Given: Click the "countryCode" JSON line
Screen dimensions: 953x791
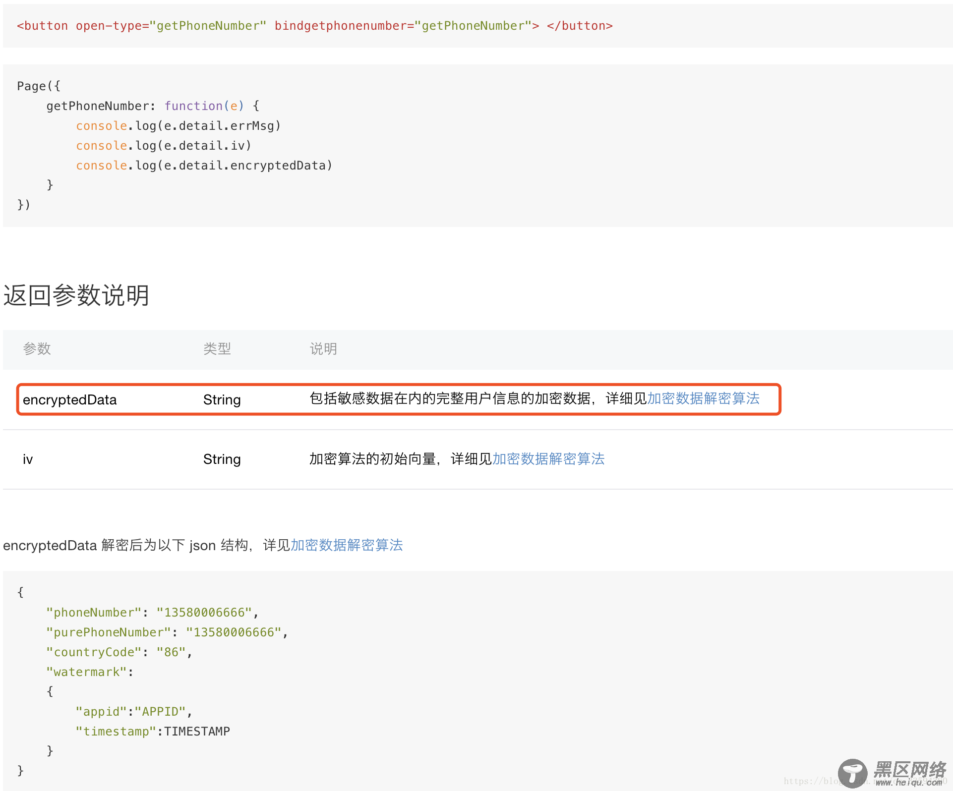Looking at the screenshot, I should [119, 652].
